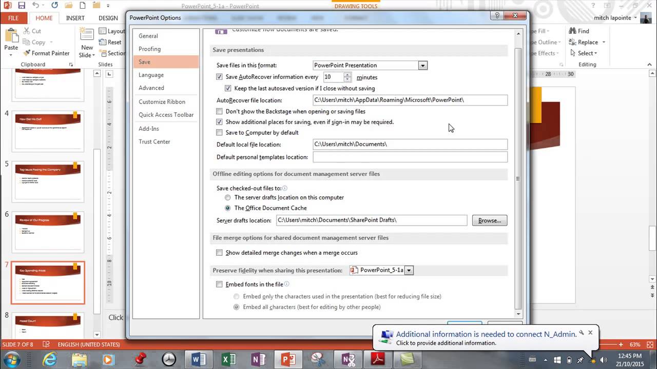Select the Add-Ins options category

[166, 129]
